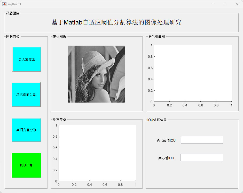The height and width of the screenshot is (193, 243).
Task: Click inside the 迭代阈值图 axes
Action: pyautogui.click(x=193, y=73)
